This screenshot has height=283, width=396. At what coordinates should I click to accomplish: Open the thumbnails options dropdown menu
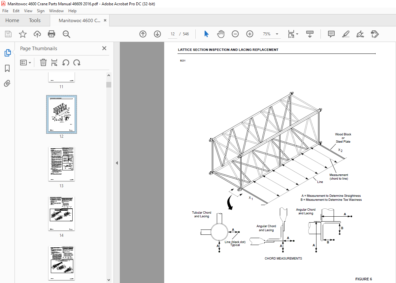click(25, 62)
